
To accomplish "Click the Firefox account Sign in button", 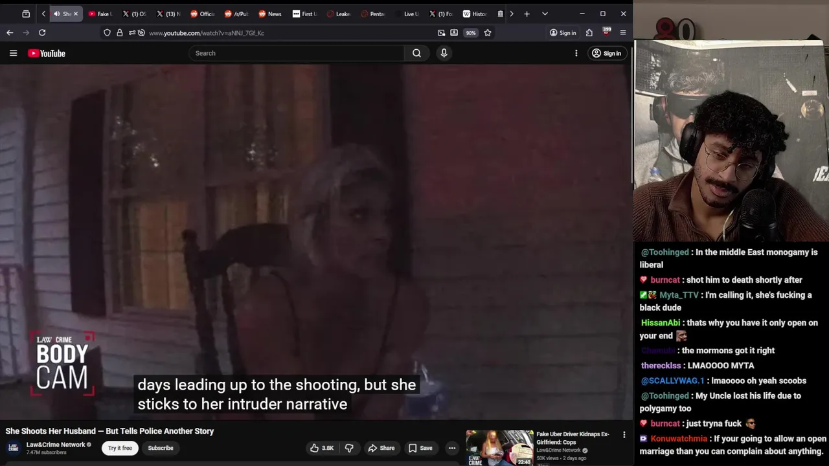I will 563,32.
